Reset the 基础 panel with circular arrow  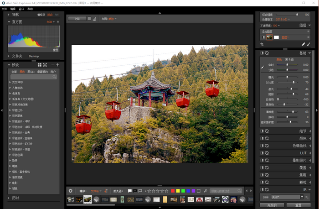click(x=267, y=53)
